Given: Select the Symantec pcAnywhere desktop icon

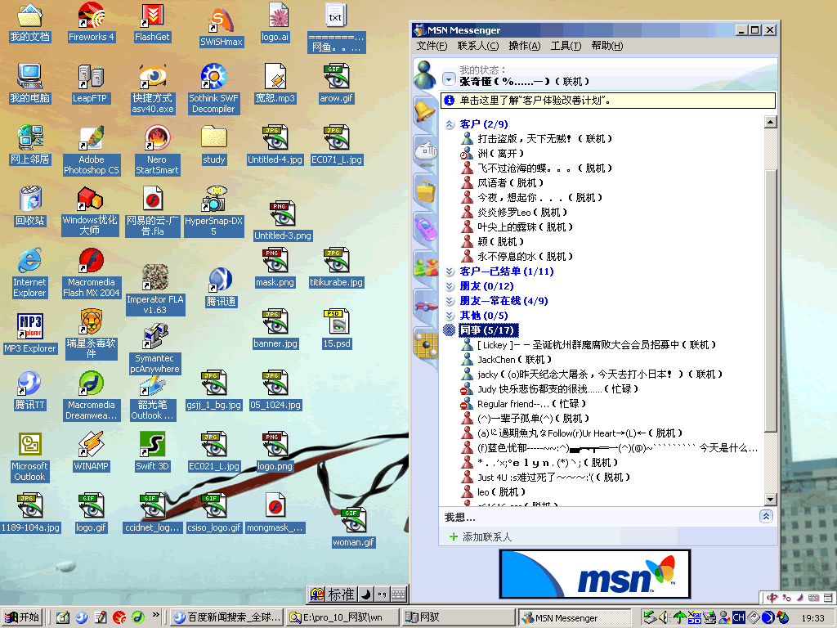Looking at the screenshot, I should [x=154, y=350].
